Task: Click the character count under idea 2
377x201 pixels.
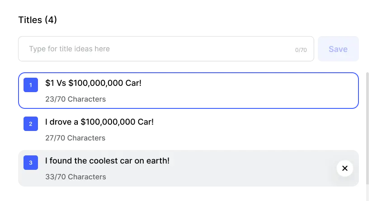Action: click(75, 137)
